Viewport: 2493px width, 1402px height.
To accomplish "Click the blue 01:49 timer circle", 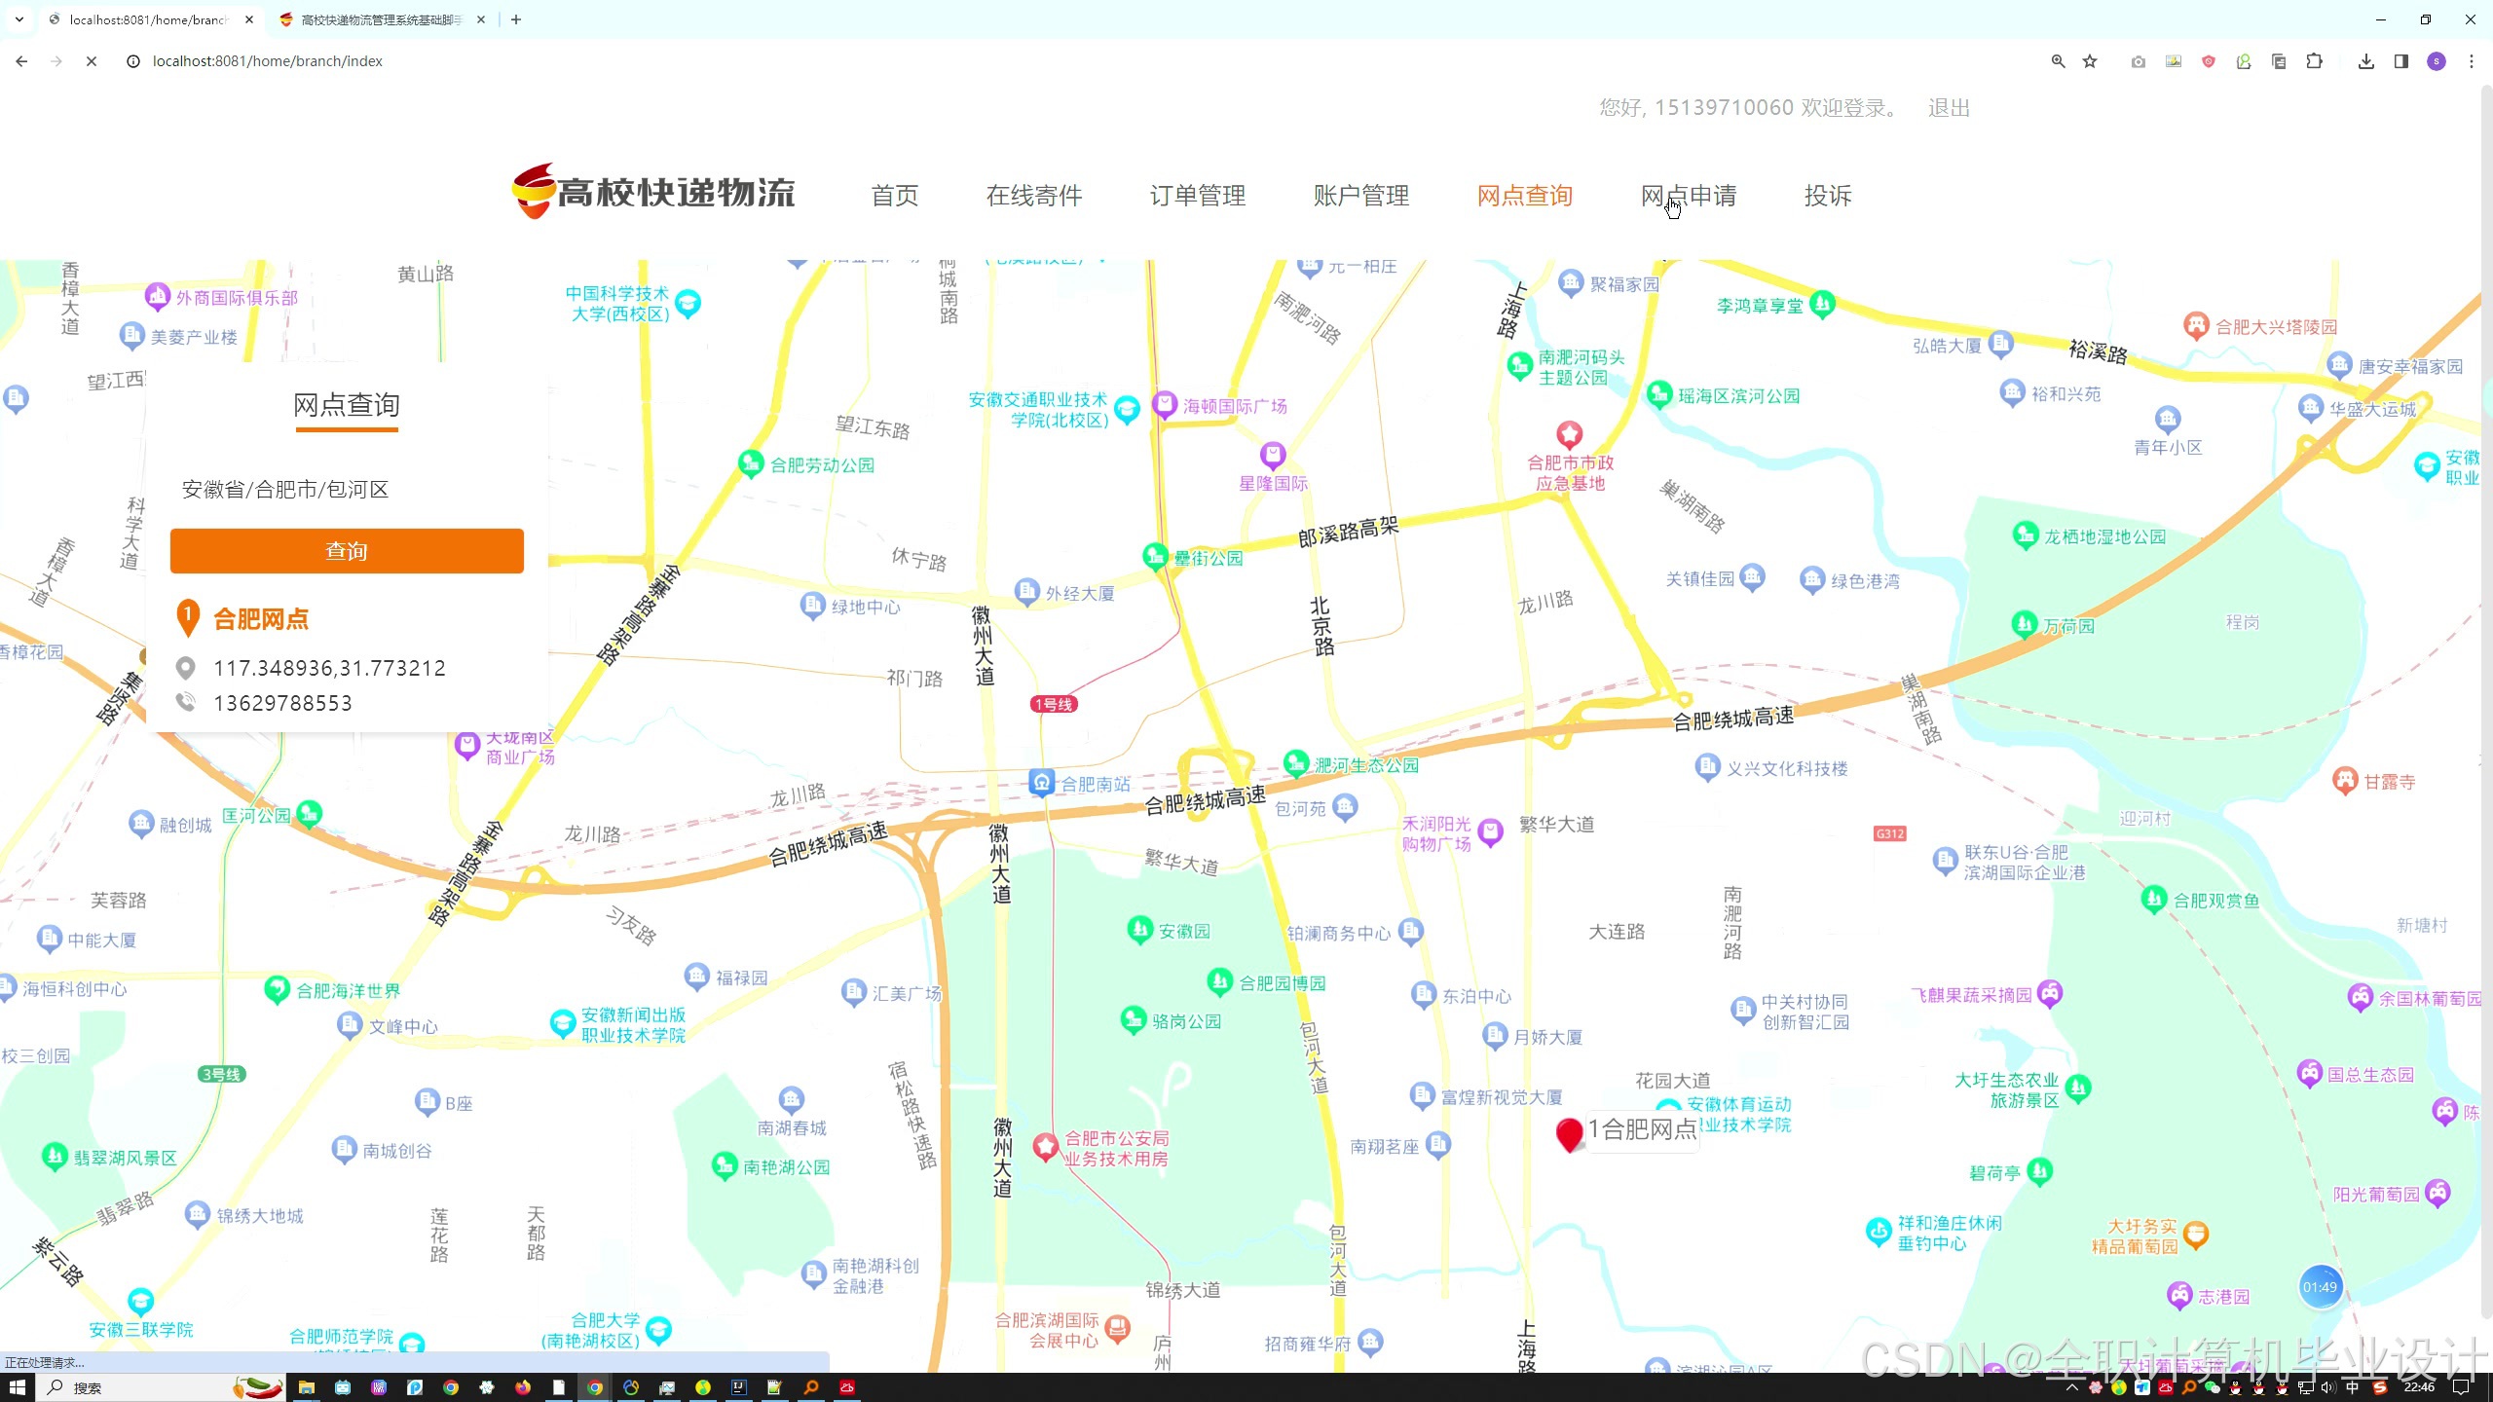I will [2320, 1287].
